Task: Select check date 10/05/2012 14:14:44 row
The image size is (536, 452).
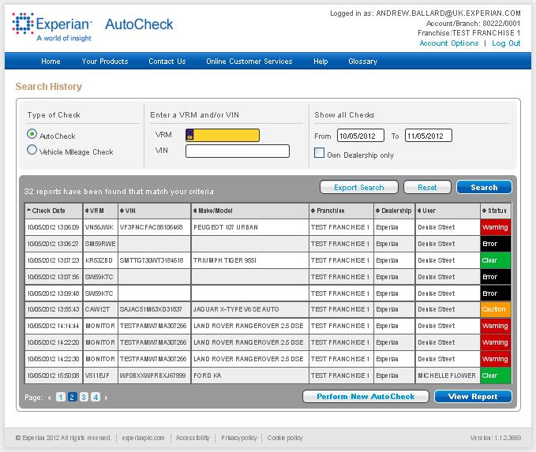Action: click(x=54, y=326)
